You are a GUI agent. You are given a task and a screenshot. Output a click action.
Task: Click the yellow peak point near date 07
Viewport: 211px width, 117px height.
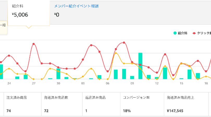pyautogui.click(x=116, y=53)
